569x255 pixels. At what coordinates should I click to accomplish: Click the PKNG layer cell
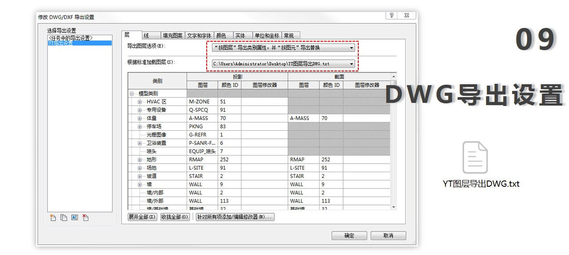pyautogui.click(x=202, y=127)
